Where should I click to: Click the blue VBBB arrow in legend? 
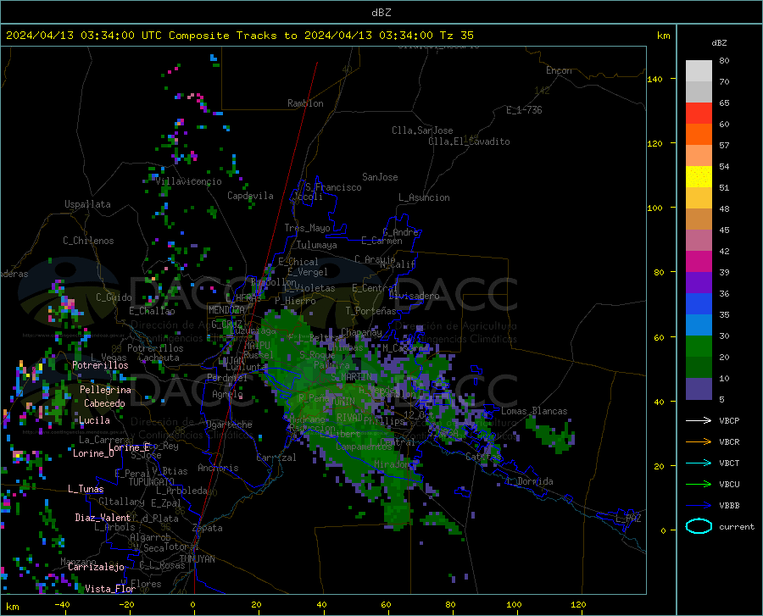coord(699,506)
